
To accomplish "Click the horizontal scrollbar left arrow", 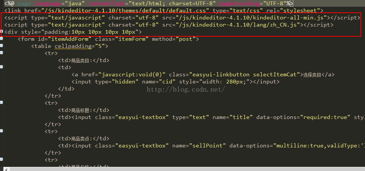I will coord(6,169).
